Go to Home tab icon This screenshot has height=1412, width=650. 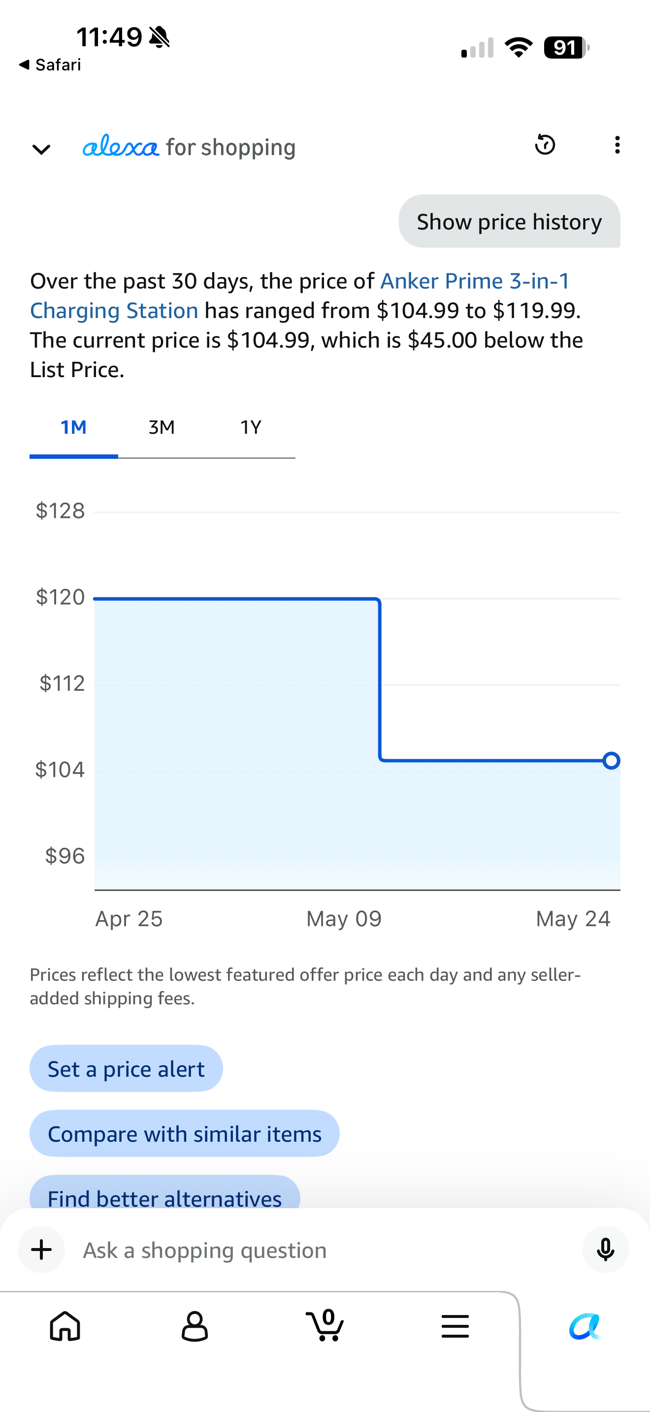coord(65,1326)
